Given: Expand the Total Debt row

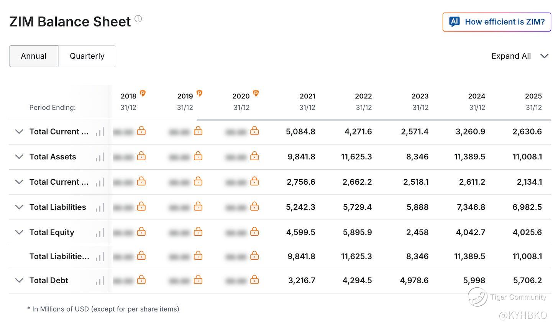Looking at the screenshot, I should point(19,280).
